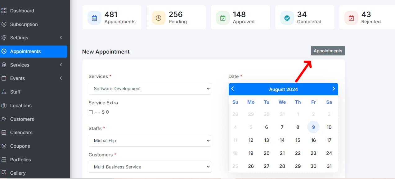Expand the Settings submenu chevron
395x179 pixels.
pyautogui.click(x=61, y=38)
